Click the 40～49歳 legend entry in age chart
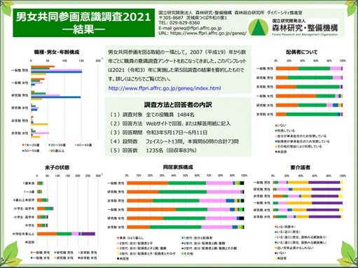358x268 pixels. (83, 145)
